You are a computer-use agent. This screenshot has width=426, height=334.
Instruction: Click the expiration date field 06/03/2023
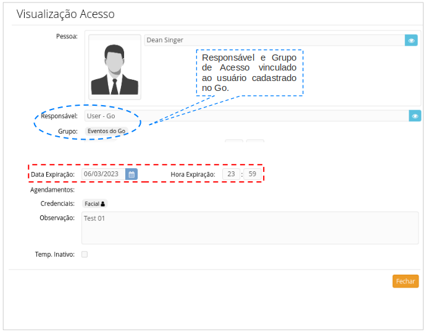[x=103, y=174]
